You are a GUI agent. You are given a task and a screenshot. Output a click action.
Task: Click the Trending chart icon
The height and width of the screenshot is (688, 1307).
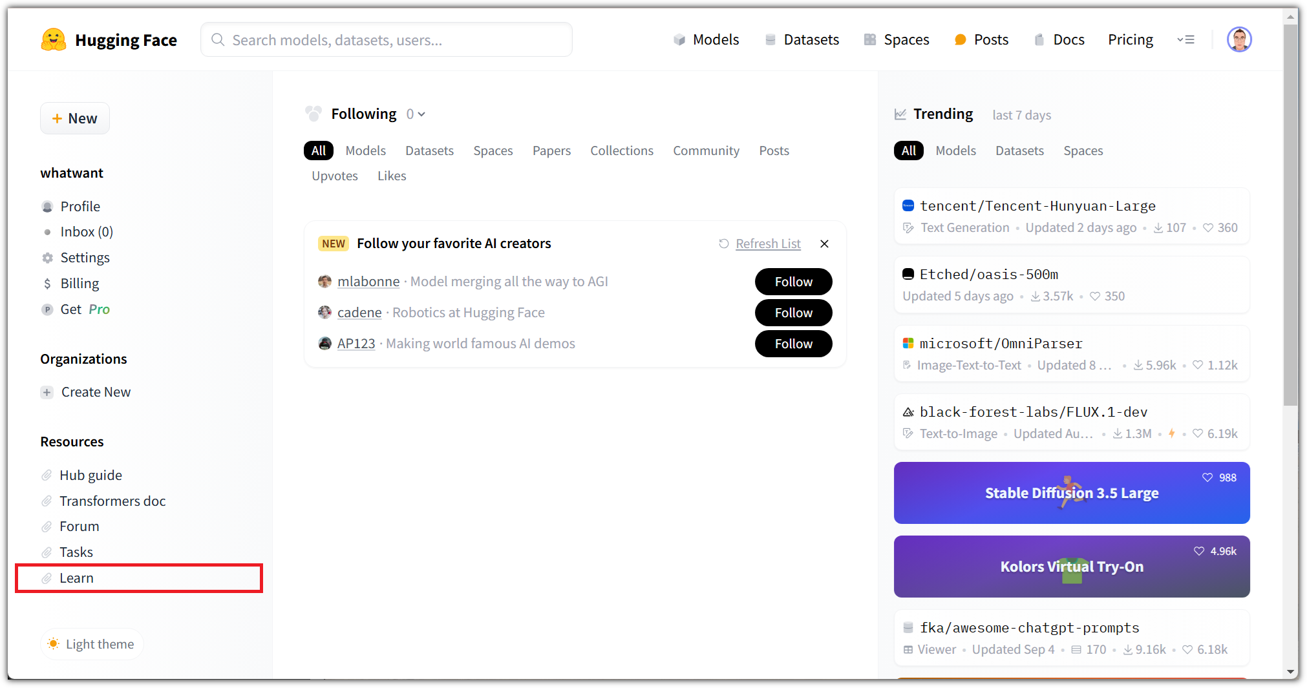click(x=900, y=114)
